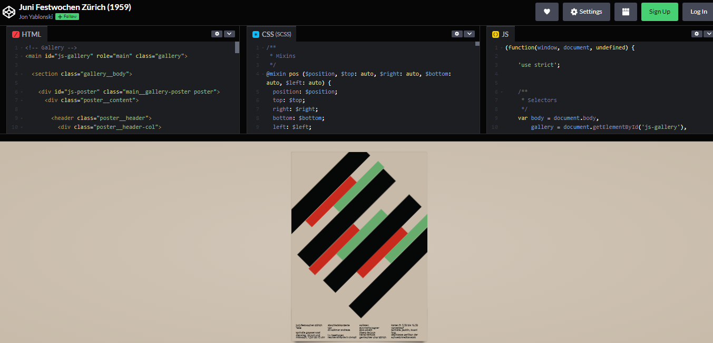Collapse the main tag fold at HTML line 2

22,56
